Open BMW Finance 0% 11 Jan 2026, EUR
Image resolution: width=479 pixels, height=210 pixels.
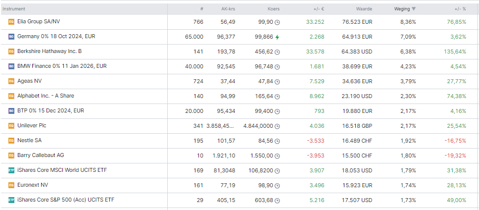[62, 66]
